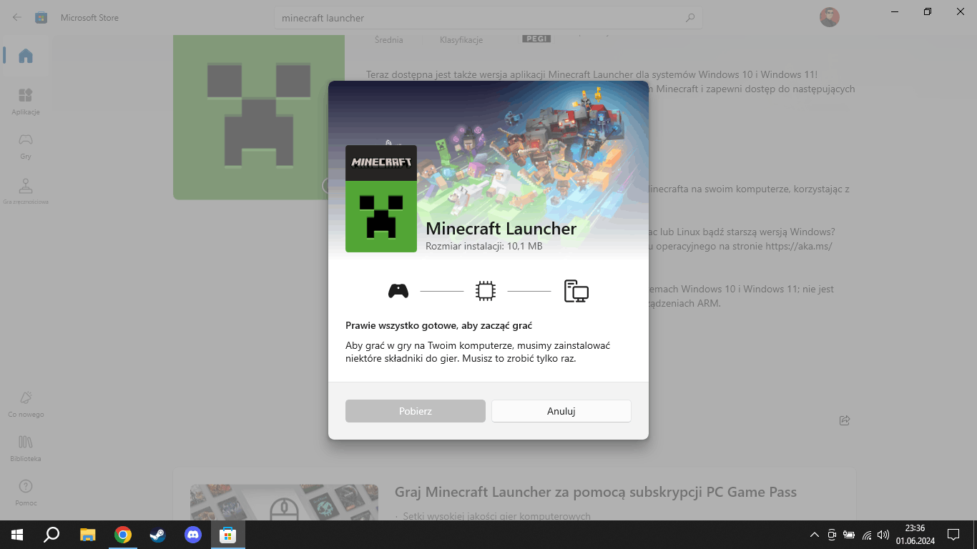Click the battery tray icon
The width and height of the screenshot is (977, 549).
pyautogui.click(x=849, y=535)
